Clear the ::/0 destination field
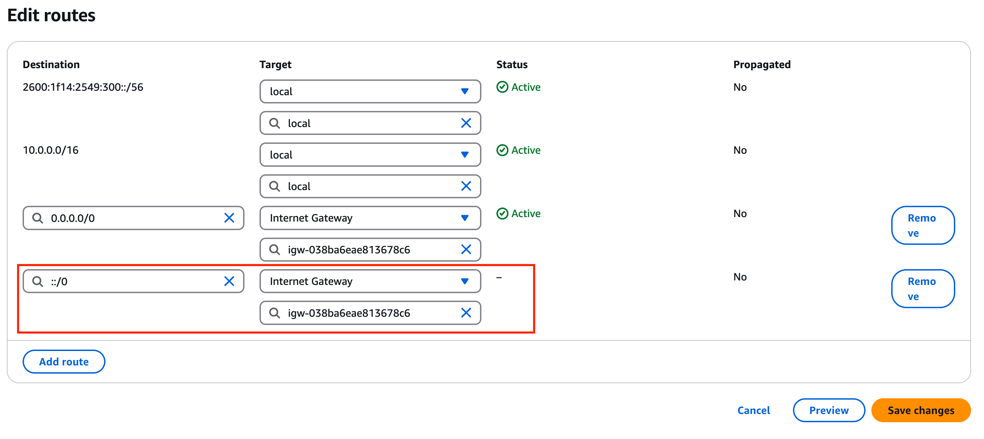This screenshot has width=984, height=439. [x=229, y=281]
